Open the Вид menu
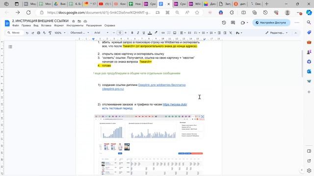The width and height of the screenshot is (314, 176). pyautogui.click(x=36, y=25)
